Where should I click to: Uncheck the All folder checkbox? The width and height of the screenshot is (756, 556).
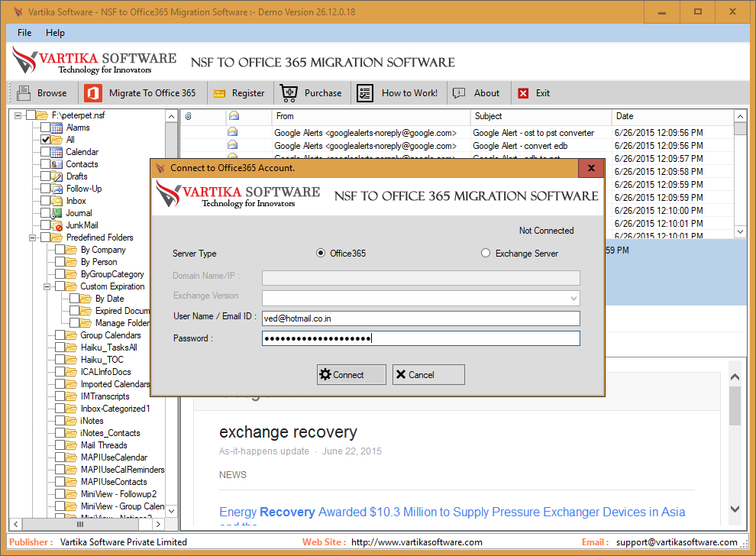point(45,140)
